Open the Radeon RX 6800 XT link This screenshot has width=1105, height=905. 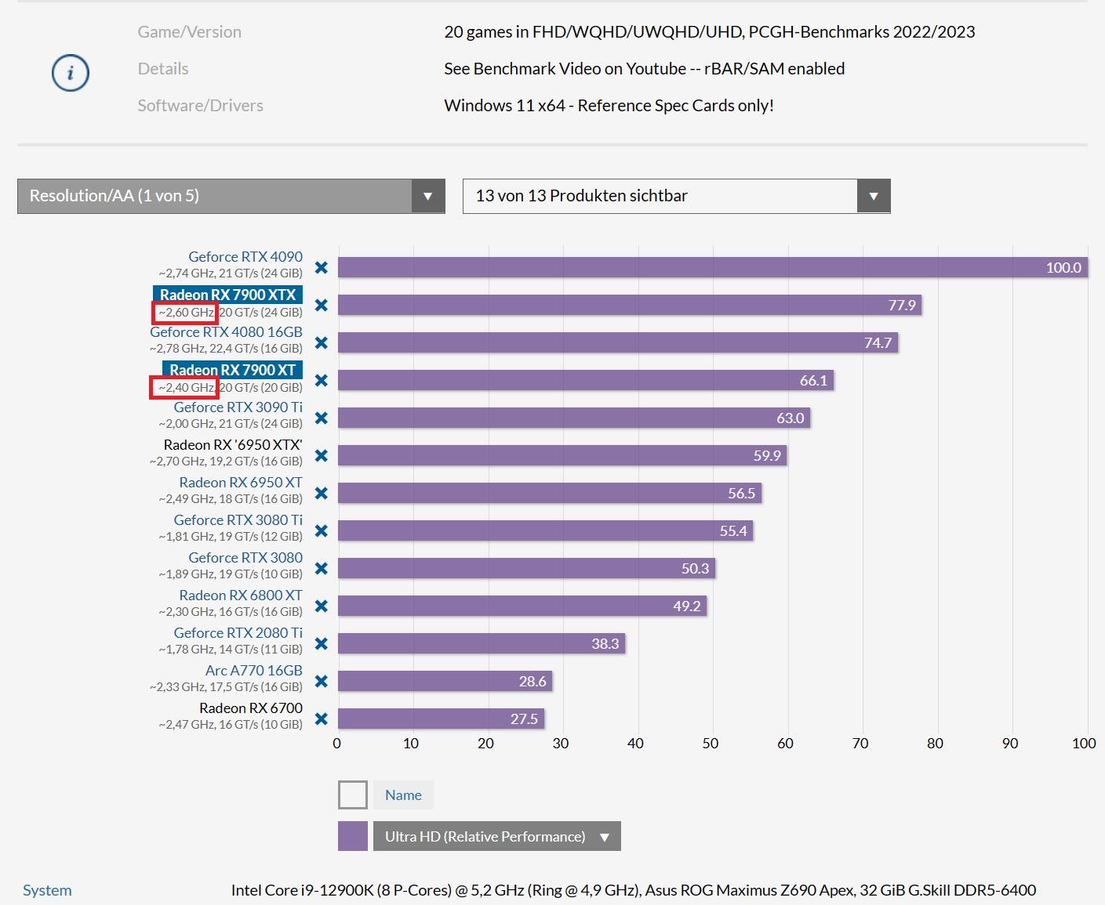(241, 595)
